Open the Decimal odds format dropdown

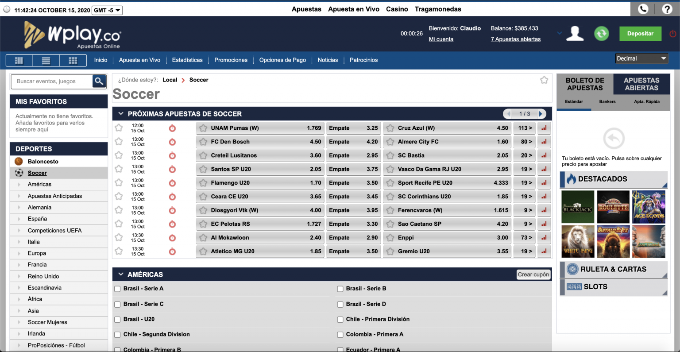coord(641,58)
